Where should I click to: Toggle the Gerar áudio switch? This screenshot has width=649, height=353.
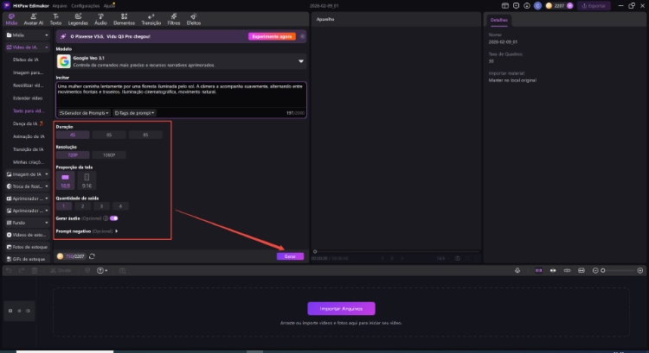tap(113, 218)
